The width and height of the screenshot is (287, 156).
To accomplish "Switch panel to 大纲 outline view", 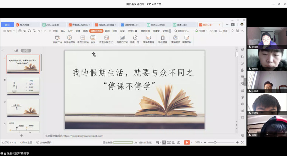I will [16, 51].
